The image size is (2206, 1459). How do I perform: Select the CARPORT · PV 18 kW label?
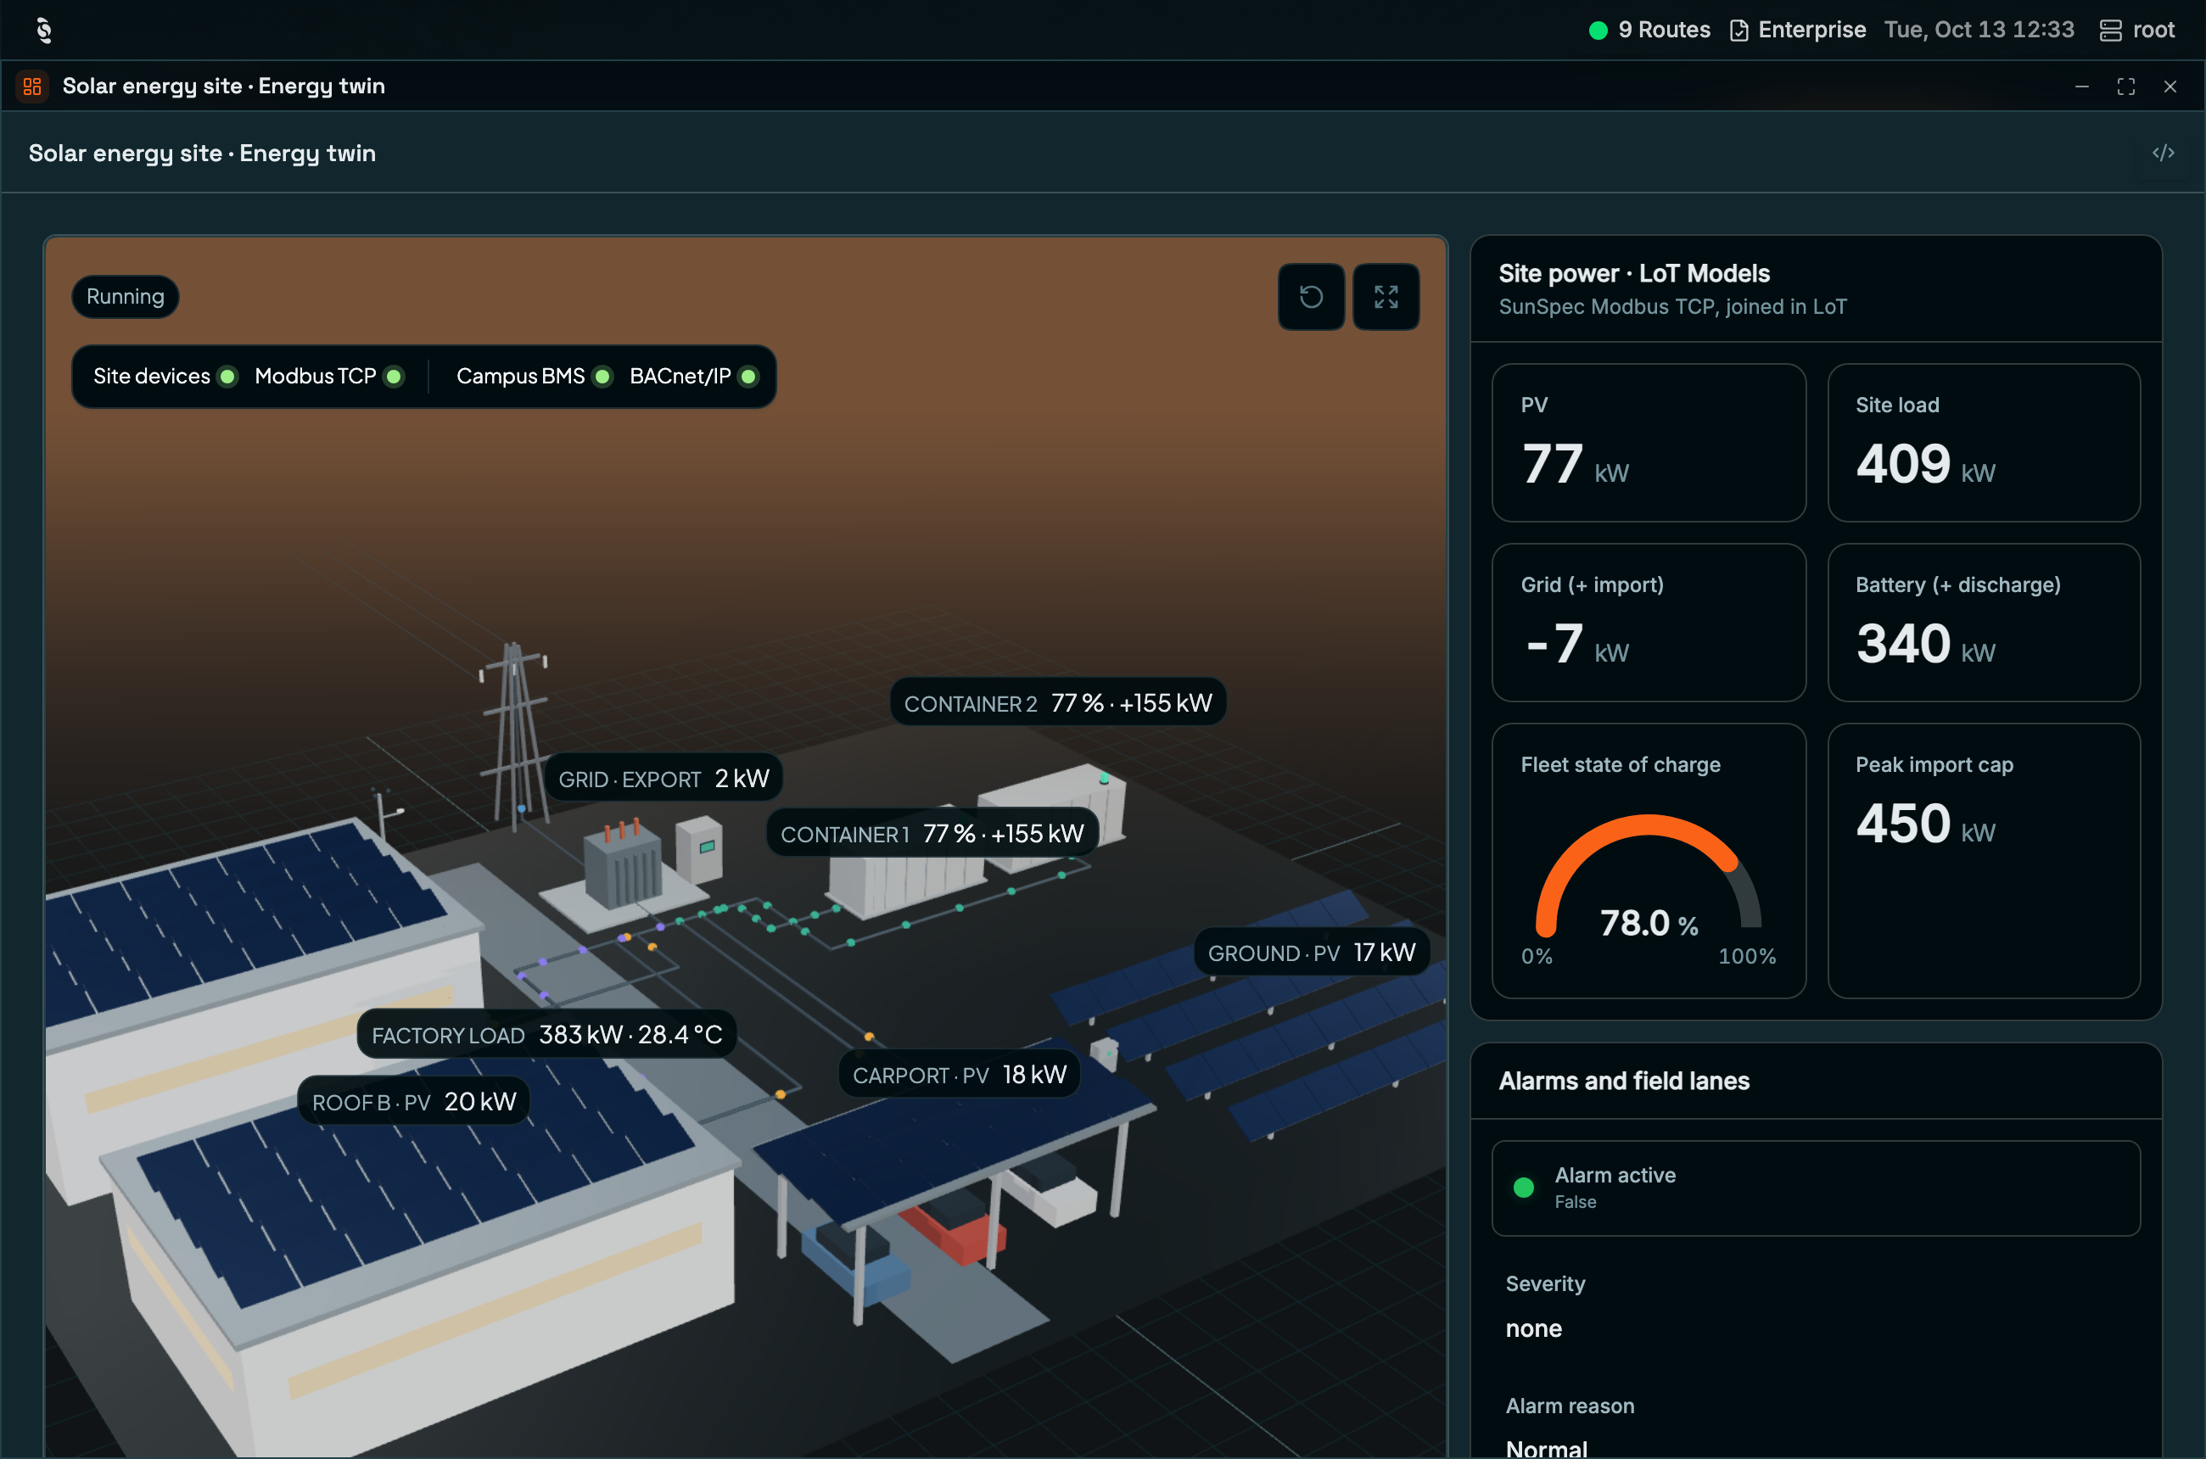(960, 1075)
